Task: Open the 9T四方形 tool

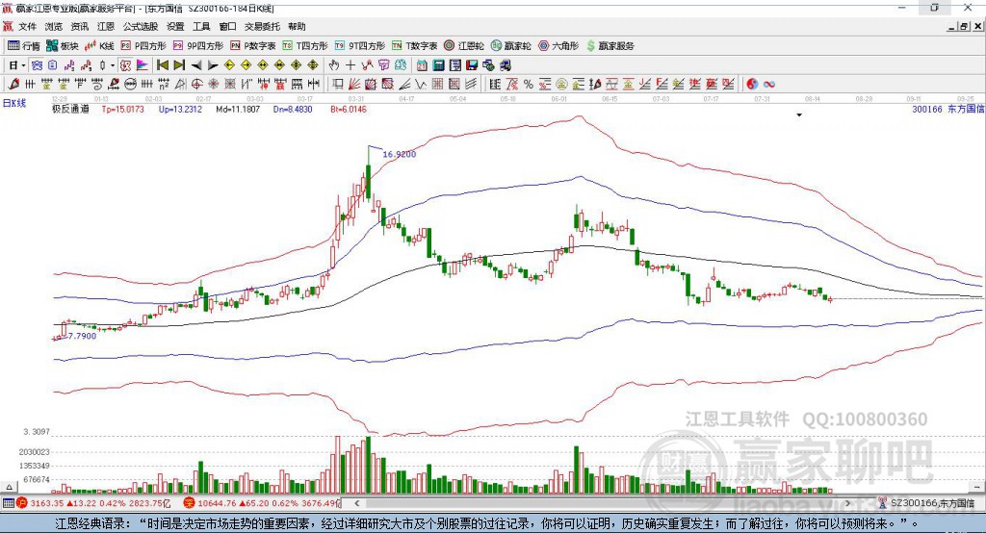Action: [360, 46]
